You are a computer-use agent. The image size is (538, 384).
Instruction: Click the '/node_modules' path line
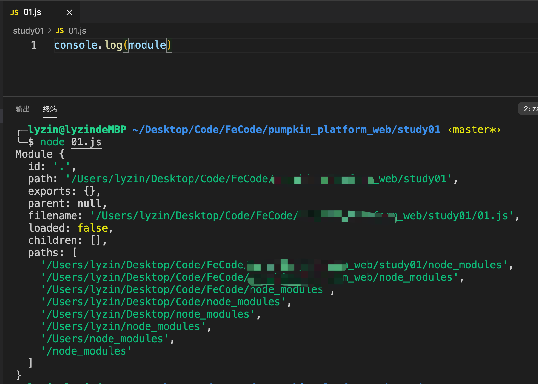[x=87, y=351]
